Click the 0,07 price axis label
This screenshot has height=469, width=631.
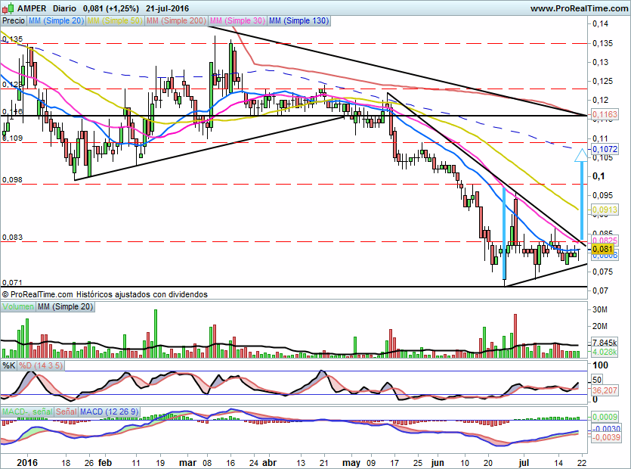tap(601, 290)
